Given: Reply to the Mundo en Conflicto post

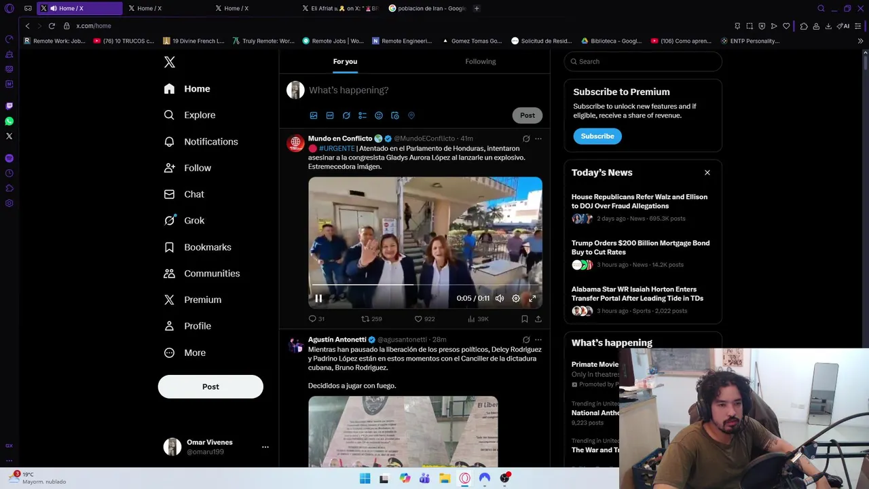Looking at the screenshot, I should [x=316, y=319].
